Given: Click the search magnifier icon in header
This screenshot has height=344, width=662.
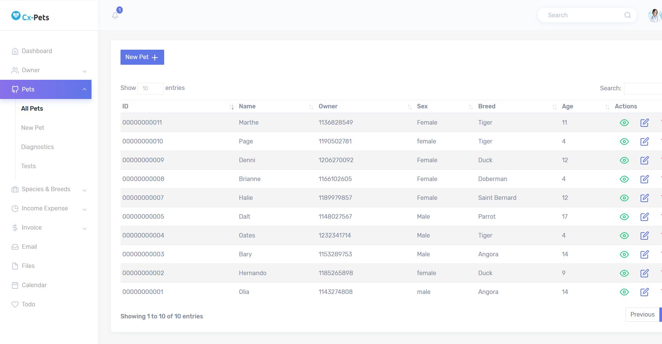Looking at the screenshot, I should (x=627, y=15).
